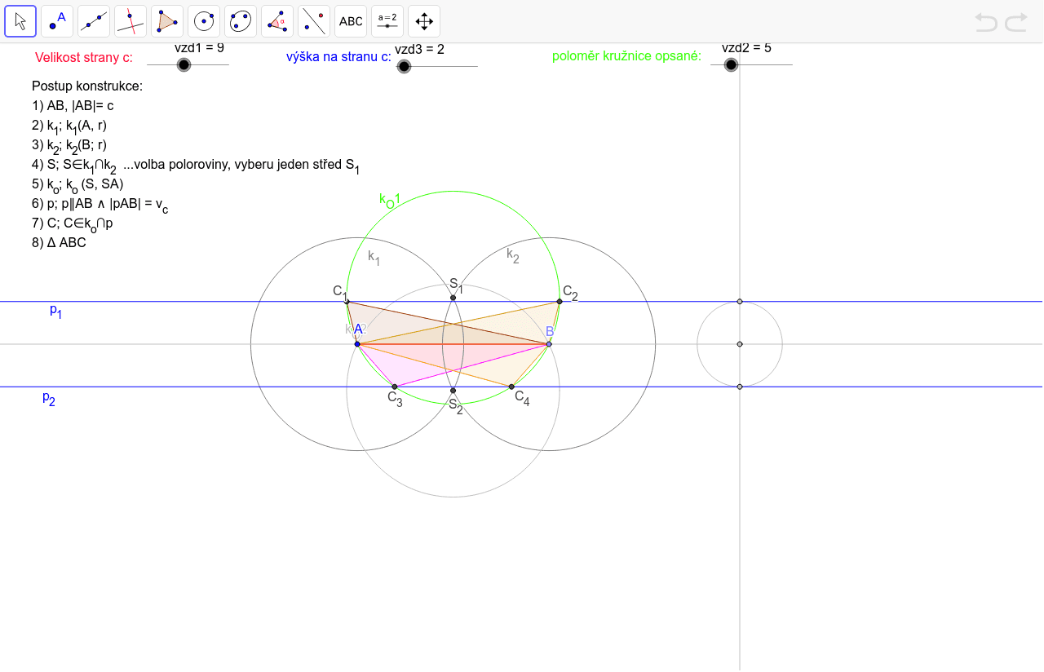Viewport: 1044px width, 672px height.
Task: Click the 'výška na stranu c:' label
Action: [338, 57]
